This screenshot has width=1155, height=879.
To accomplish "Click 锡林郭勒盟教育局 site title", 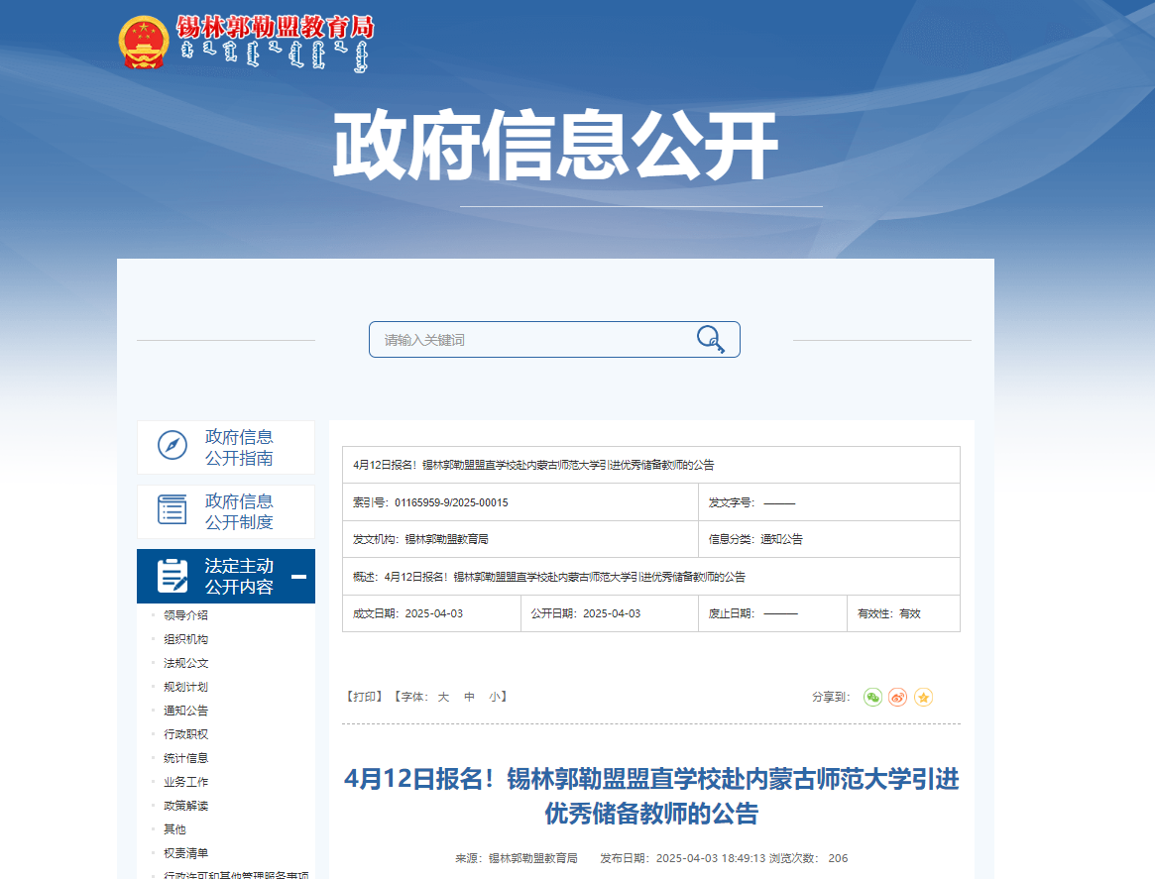I will click(275, 27).
